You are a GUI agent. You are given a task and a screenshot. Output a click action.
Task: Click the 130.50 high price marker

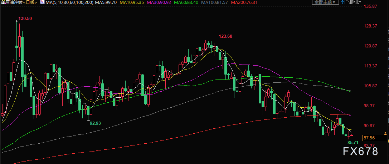point(25,19)
